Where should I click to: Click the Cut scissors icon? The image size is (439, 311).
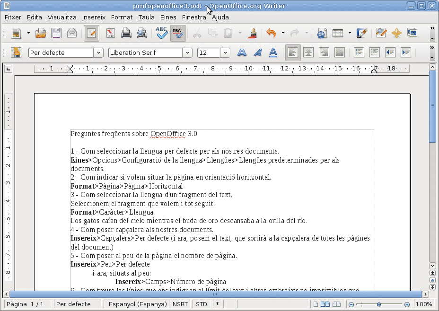[197, 33]
